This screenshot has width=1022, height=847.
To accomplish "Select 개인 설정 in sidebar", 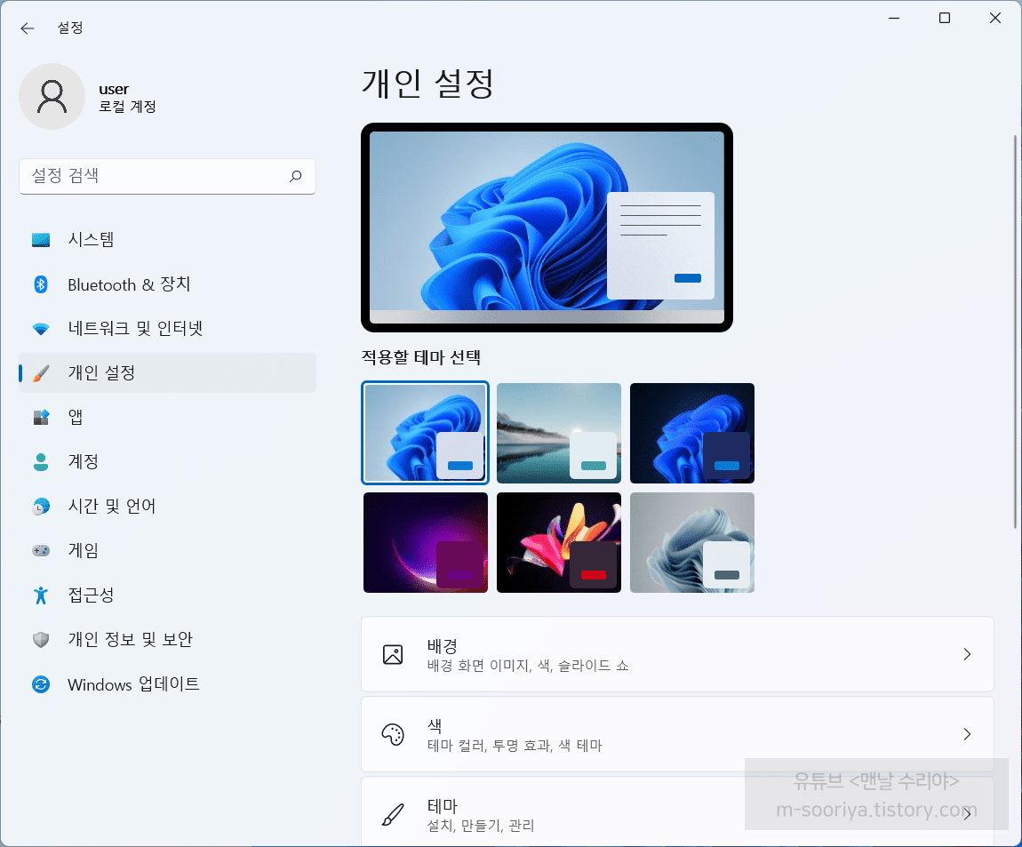I will click(x=167, y=373).
